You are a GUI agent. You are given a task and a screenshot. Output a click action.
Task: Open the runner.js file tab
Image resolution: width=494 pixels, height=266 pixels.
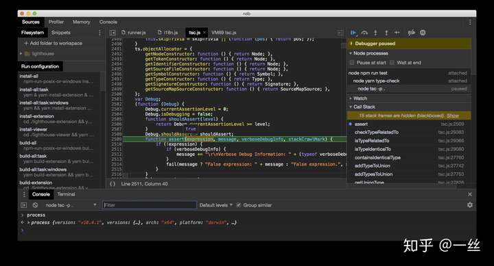[134, 33]
